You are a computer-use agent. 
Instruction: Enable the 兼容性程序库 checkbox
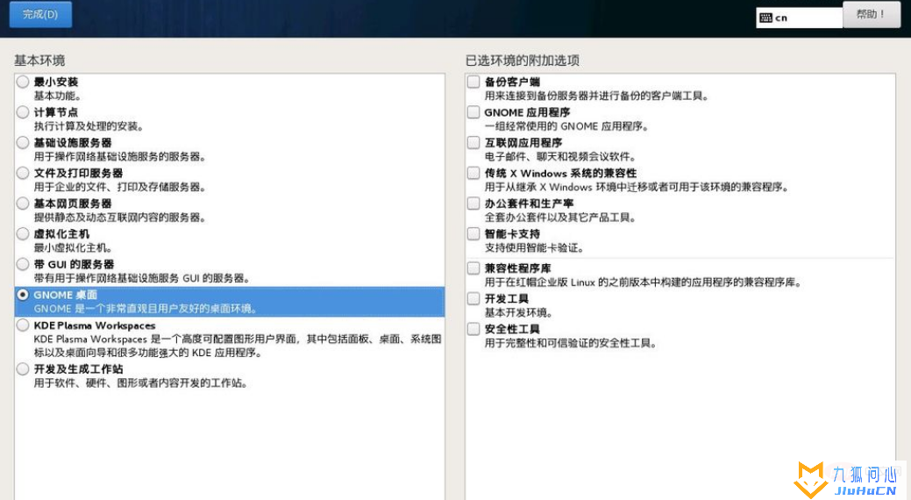click(x=473, y=268)
